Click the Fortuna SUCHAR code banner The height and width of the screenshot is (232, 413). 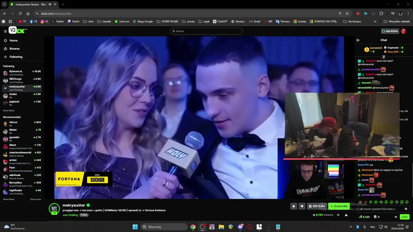point(84,179)
